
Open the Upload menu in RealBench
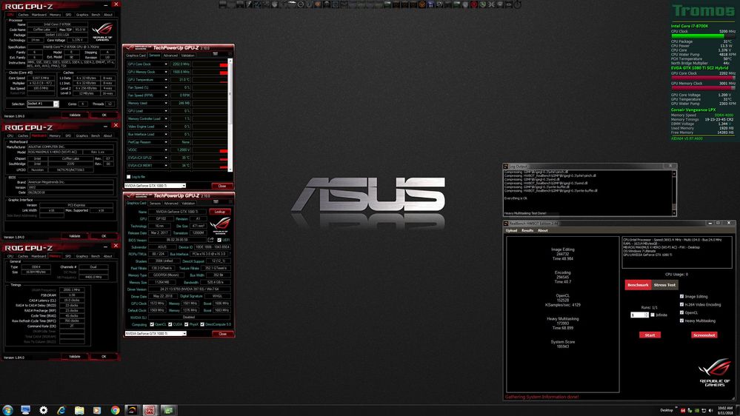tap(512, 231)
